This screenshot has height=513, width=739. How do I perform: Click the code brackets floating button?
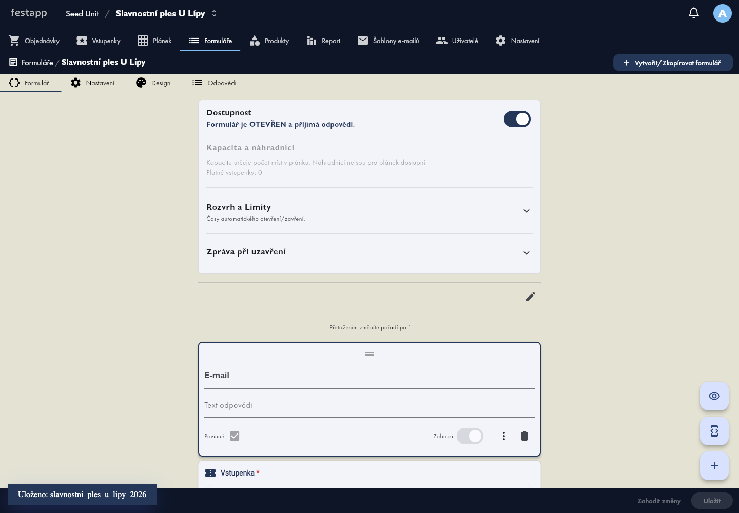pyautogui.click(x=714, y=431)
